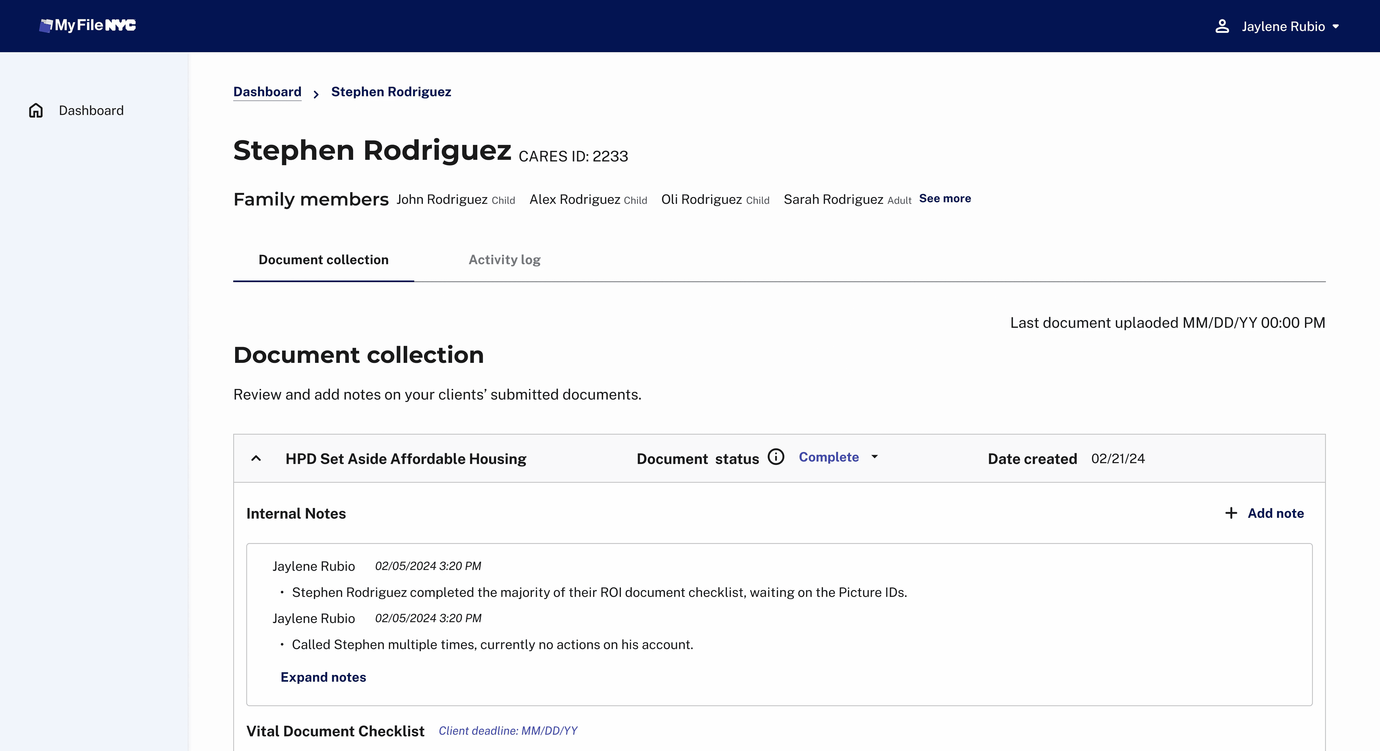Screen dimensions: 1380x751
Task: Collapse the HPD Set Aside Affordable Housing section
Action: click(x=256, y=458)
